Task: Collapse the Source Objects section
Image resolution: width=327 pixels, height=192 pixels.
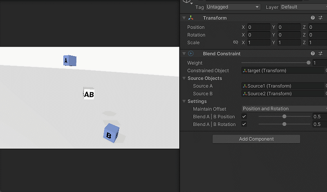Action: [184, 78]
